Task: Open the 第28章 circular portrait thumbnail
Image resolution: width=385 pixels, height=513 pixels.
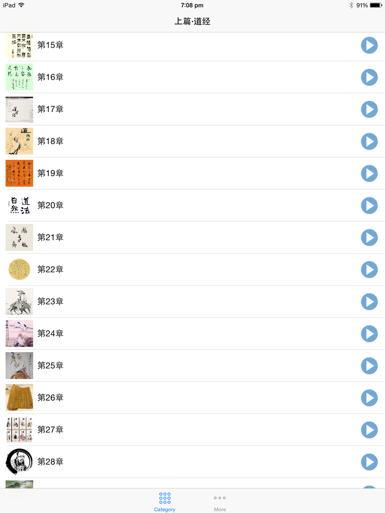Action: [x=19, y=462]
